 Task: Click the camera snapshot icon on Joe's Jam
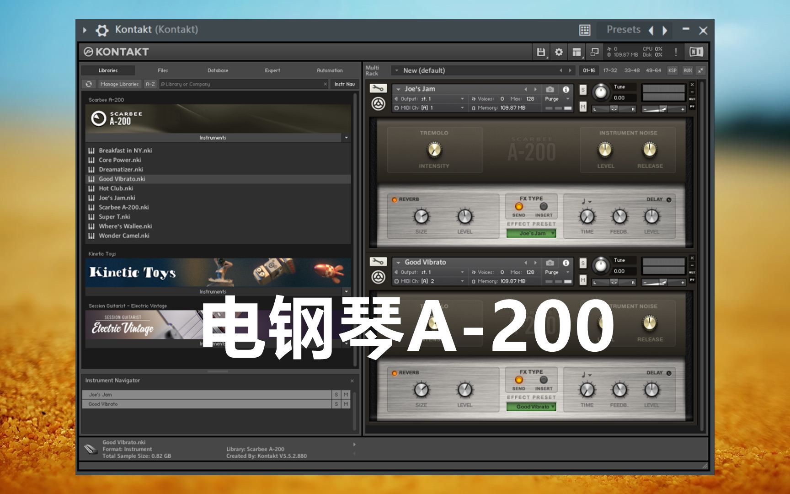550,89
